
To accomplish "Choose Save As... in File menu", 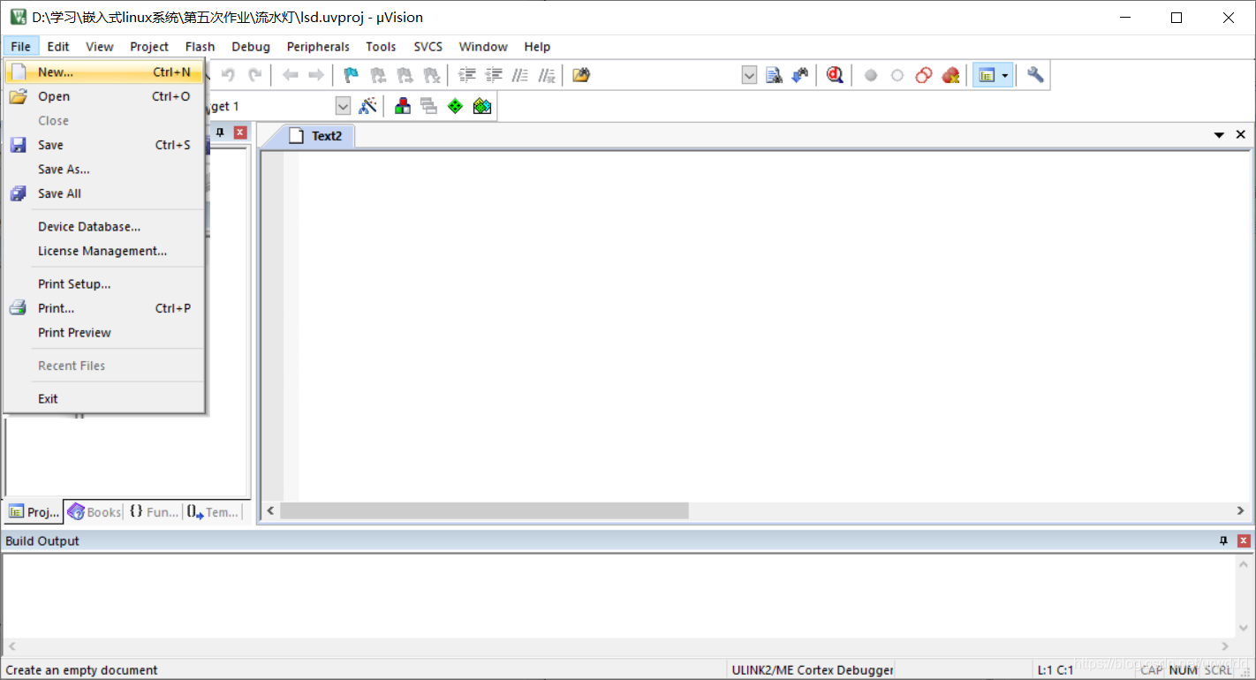I will 105,170.
